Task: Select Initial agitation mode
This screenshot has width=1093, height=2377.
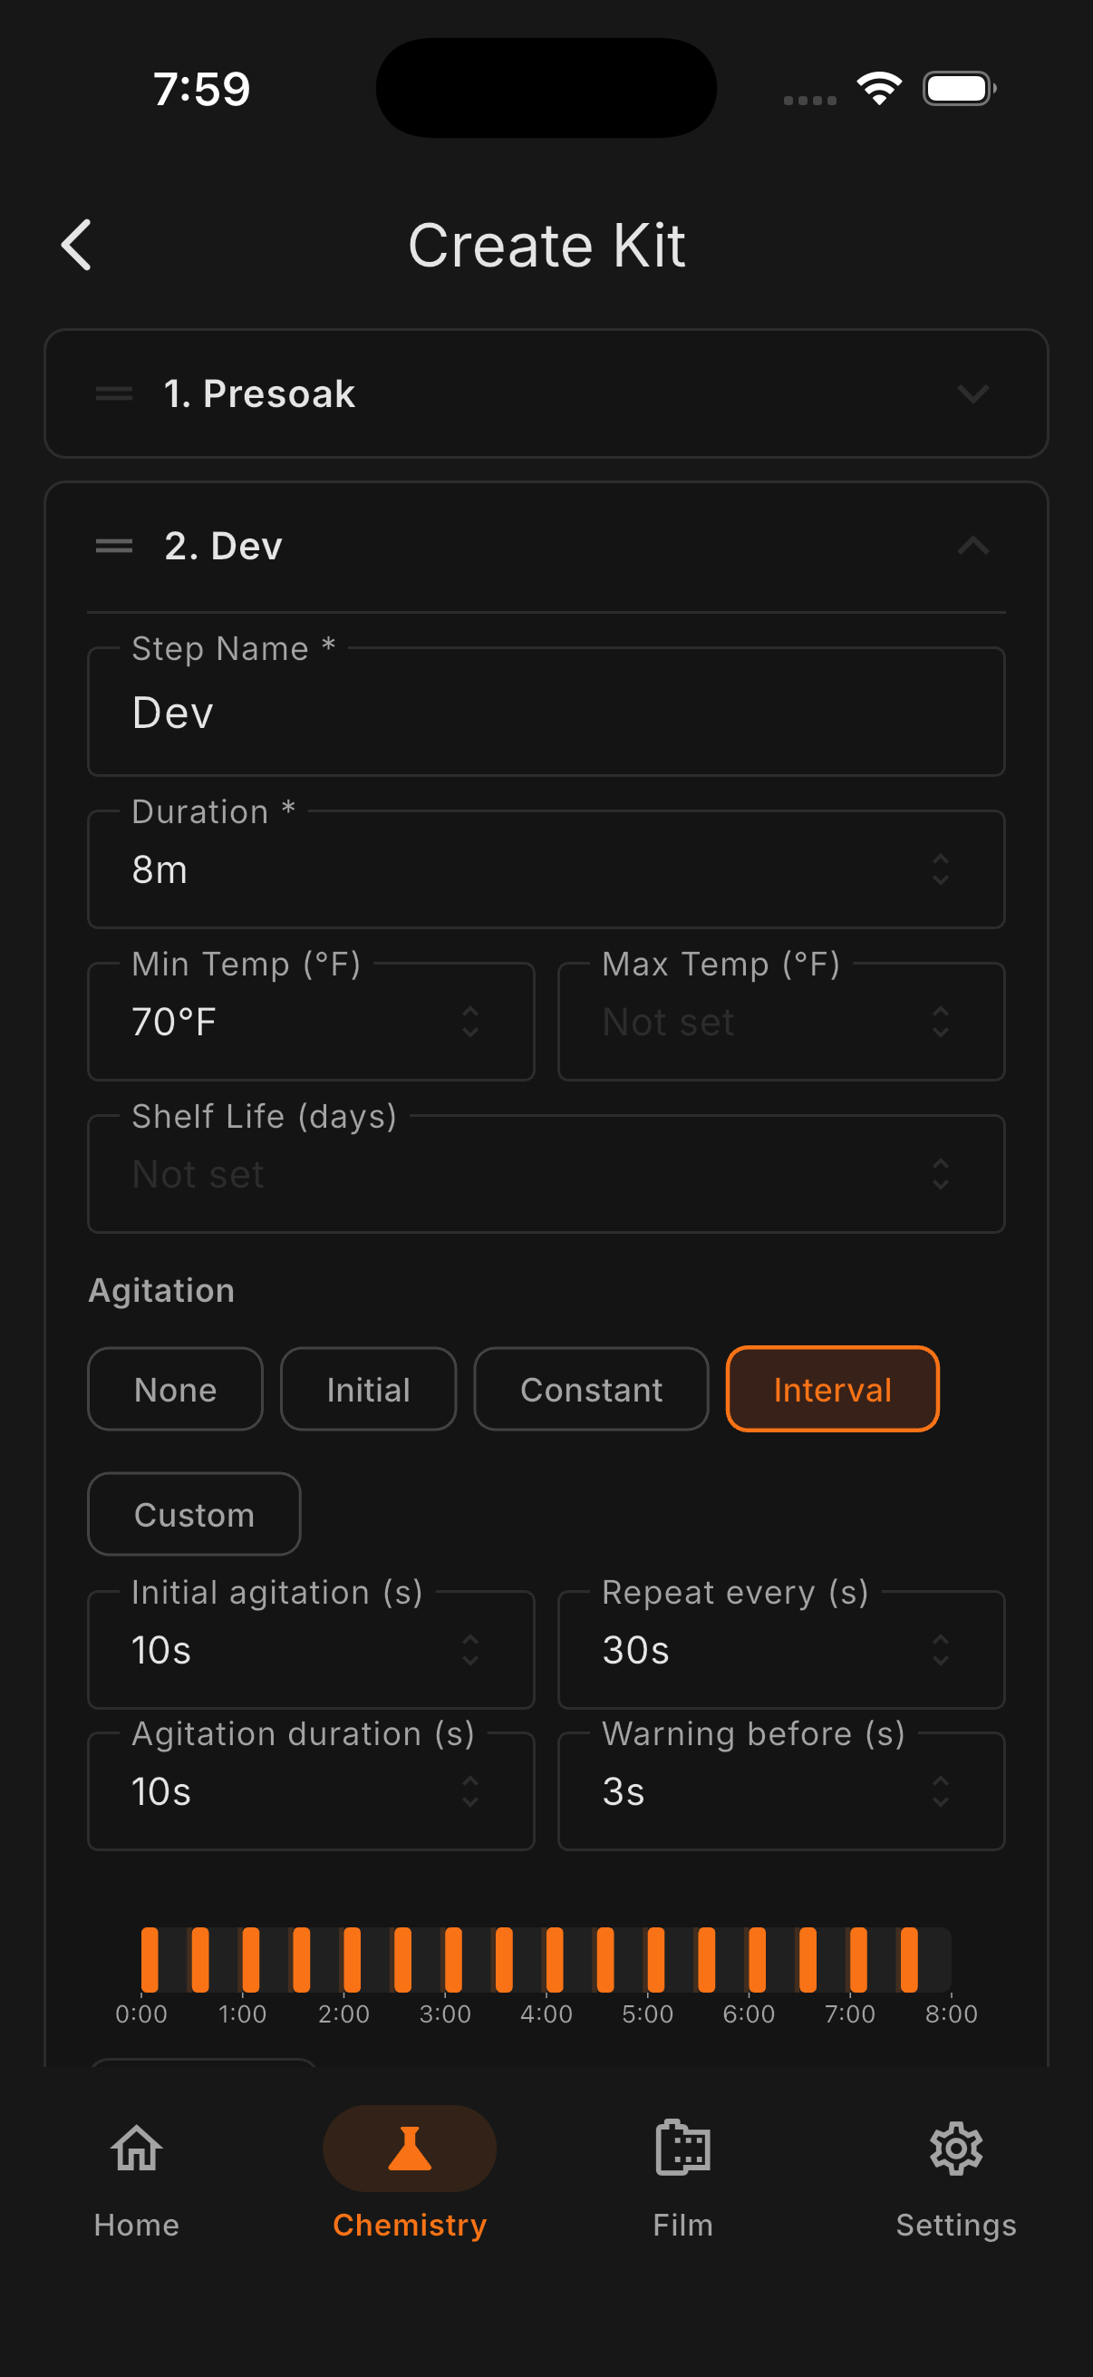Action: [368, 1389]
